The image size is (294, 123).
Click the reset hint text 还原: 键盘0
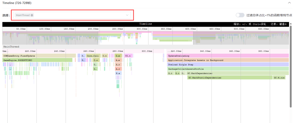(279, 24)
